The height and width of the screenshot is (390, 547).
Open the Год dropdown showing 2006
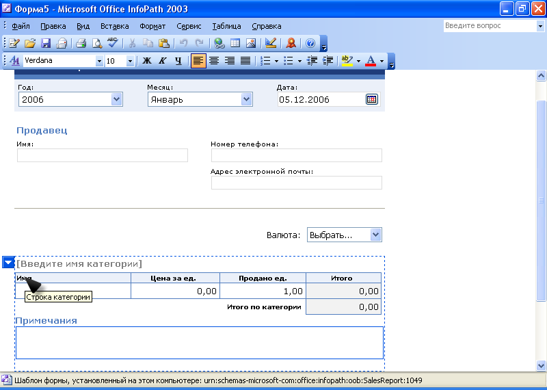point(116,99)
